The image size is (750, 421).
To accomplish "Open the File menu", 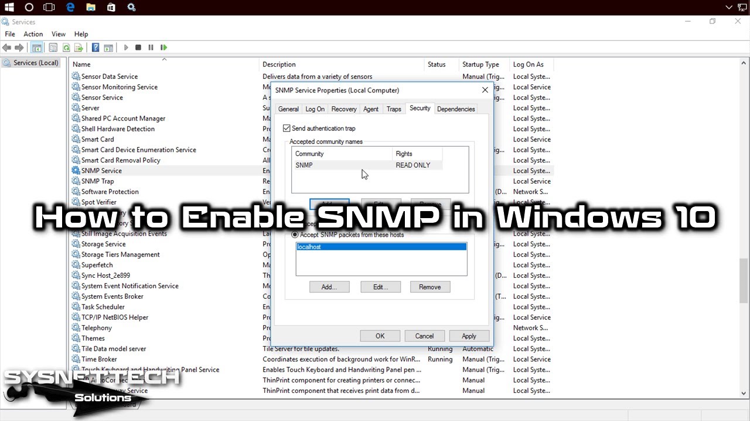I will point(10,34).
